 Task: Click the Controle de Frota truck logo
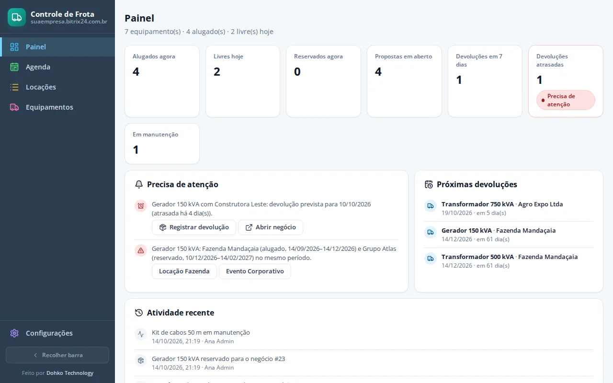click(x=17, y=17)
